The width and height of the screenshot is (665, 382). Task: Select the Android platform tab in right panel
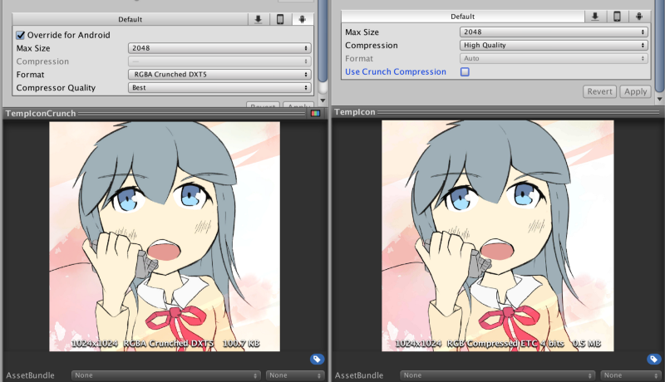(639, 17)
